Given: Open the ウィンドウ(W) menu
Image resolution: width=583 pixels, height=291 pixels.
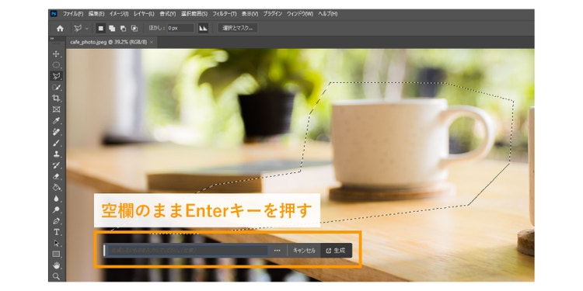Looking at the screenshot, I should coord(300,14).
